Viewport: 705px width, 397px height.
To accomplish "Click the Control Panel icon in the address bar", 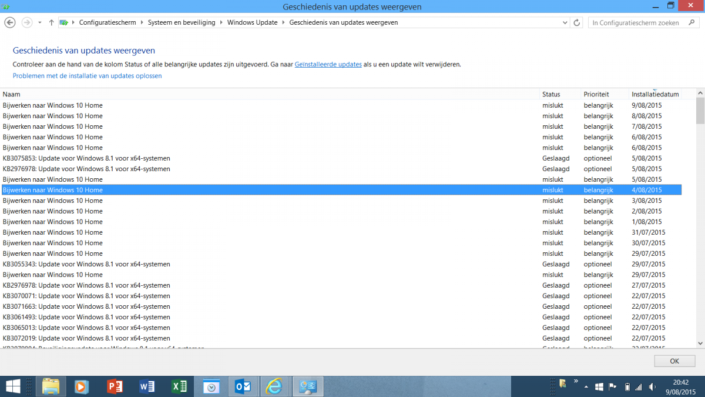I will [64, 22].
